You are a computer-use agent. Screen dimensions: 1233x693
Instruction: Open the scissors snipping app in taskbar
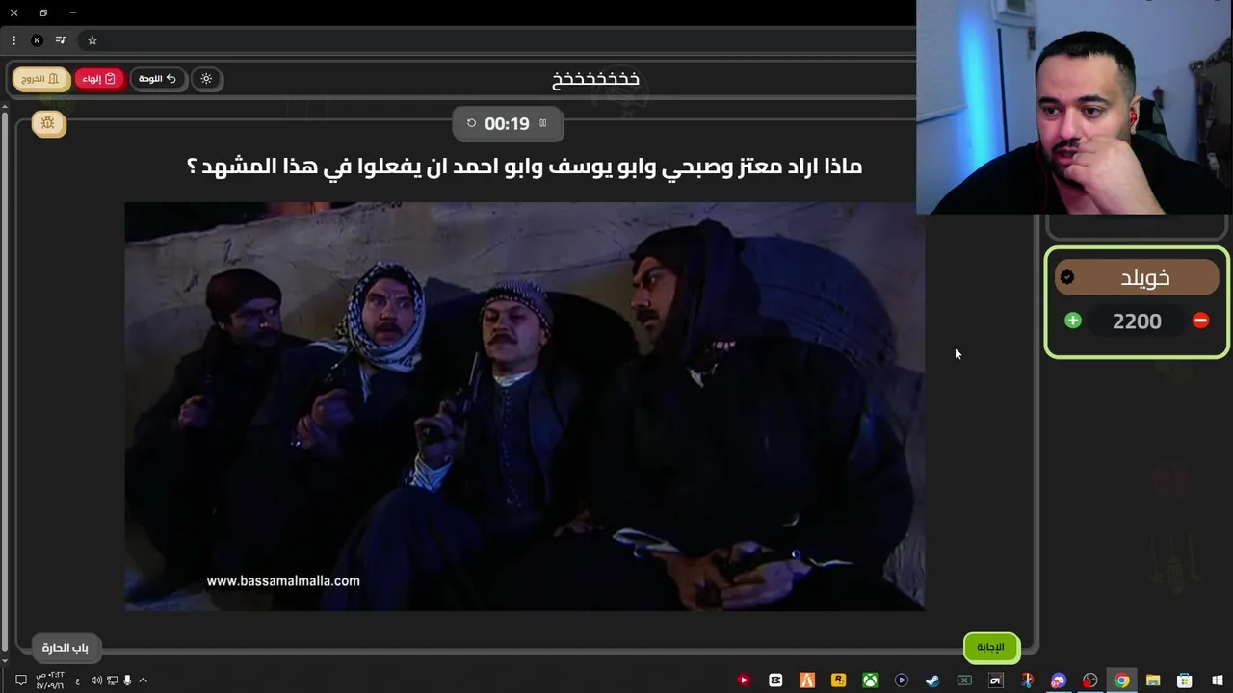pos(1027,680)
